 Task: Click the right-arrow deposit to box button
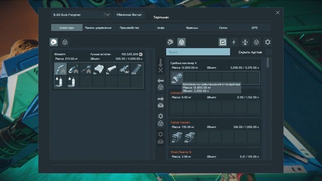[160, 102]
